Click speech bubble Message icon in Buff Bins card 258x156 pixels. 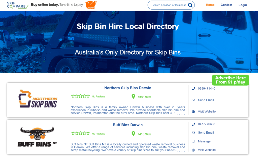(x=193, y=141)
